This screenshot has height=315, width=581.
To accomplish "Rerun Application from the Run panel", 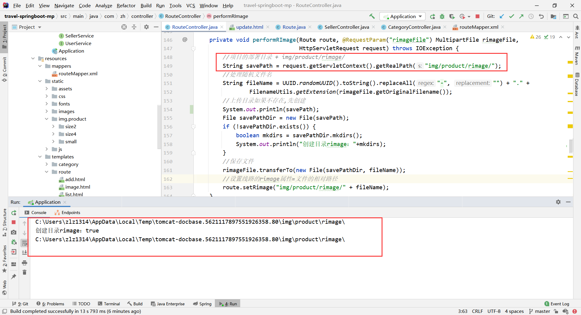I will 14,213.
